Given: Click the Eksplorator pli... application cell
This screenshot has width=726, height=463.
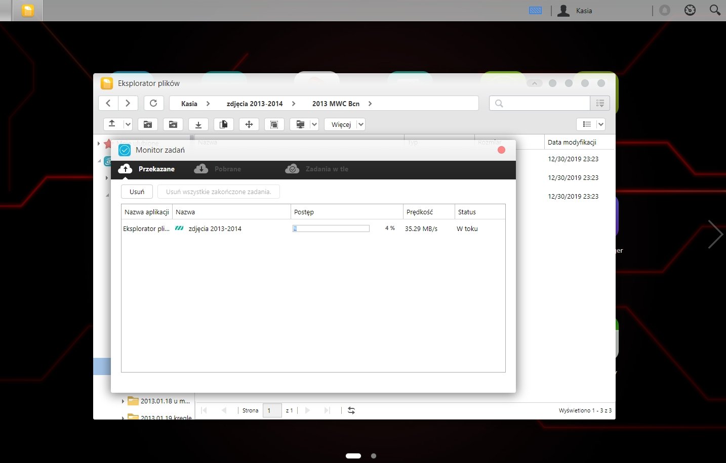Looking at the screenshot, I should pyautogui.click(x=146, y=228).
